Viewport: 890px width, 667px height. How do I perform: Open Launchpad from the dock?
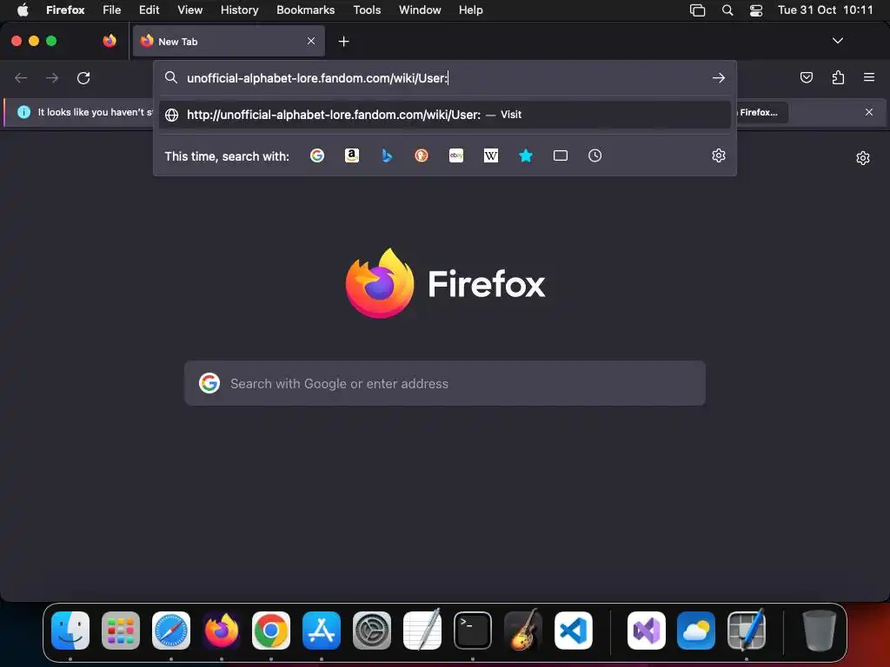(120, 631)
